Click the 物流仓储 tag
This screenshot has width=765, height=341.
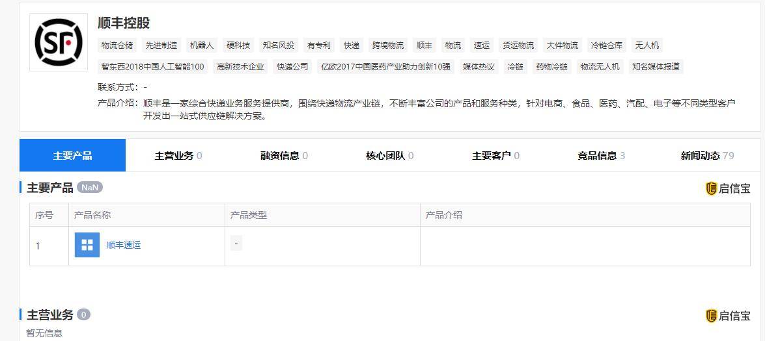pyautogui.click(x=117, y=45)
